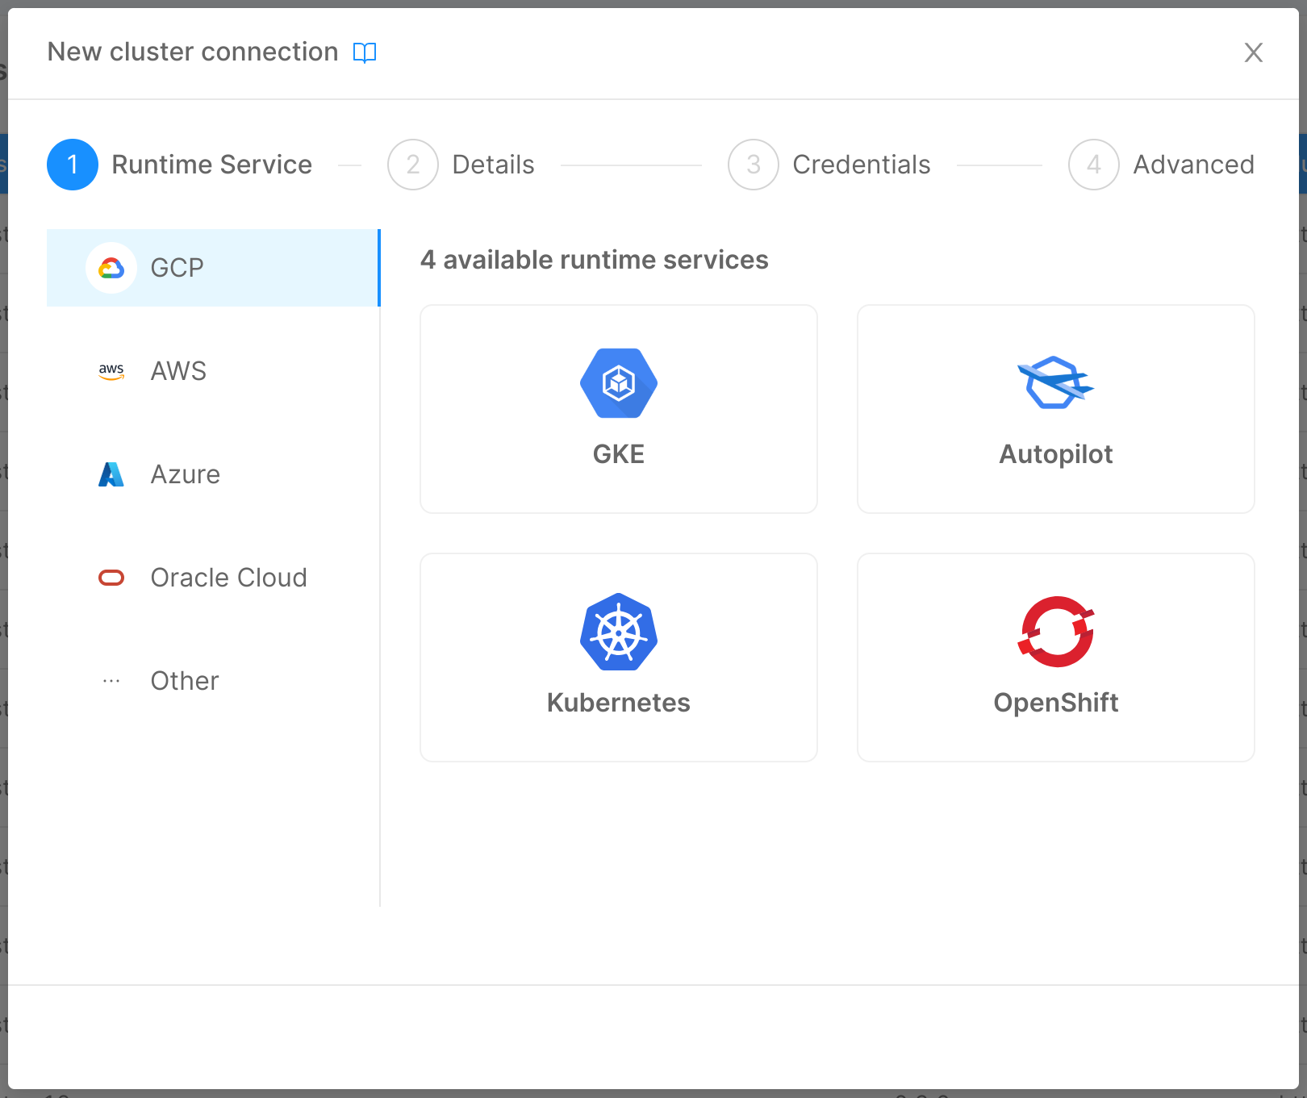
Task: Open the documentation book icon
Action: 365,52
